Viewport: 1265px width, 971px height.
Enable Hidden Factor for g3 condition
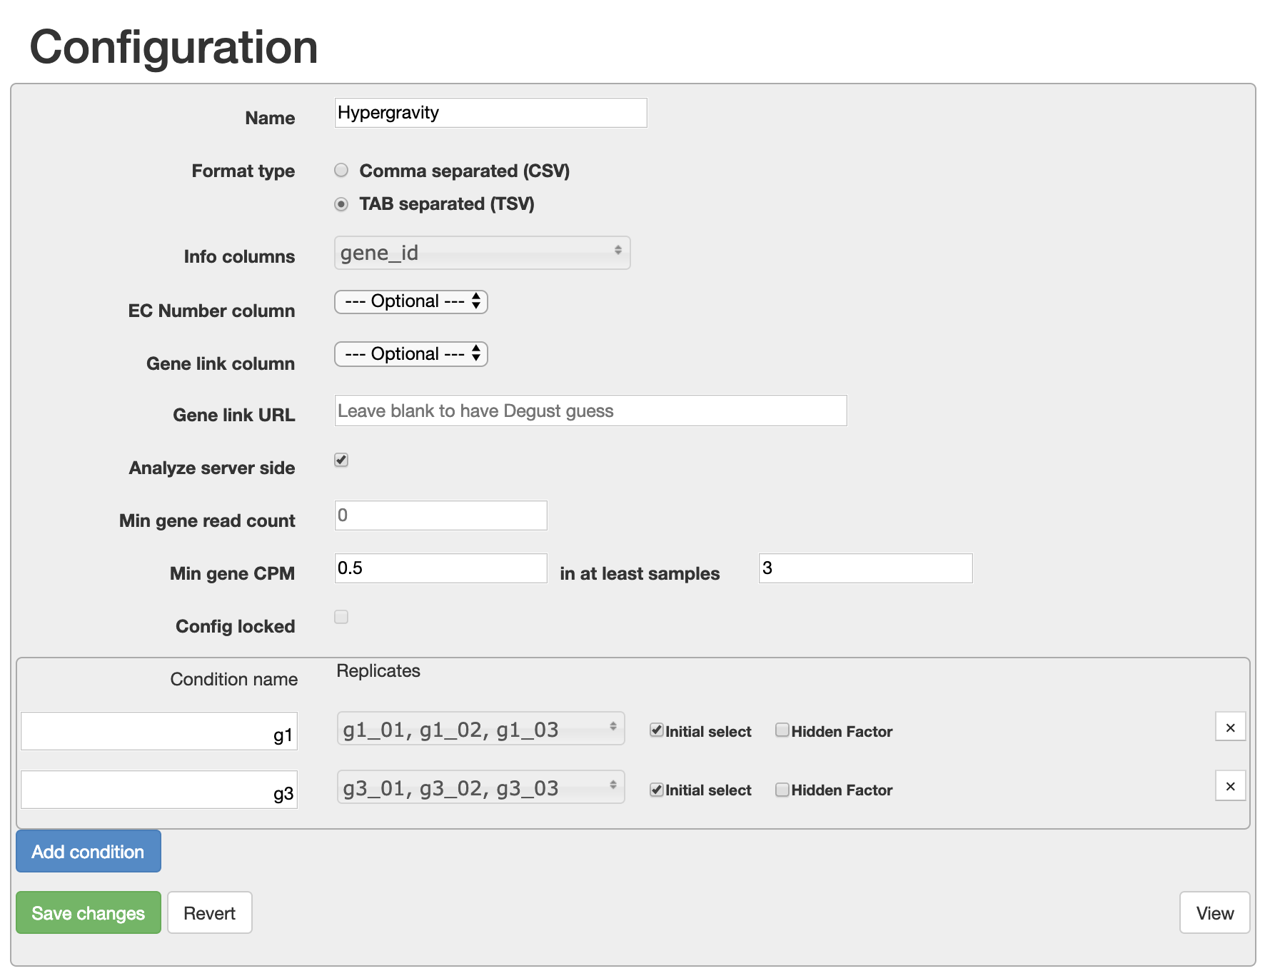[782, 789]
